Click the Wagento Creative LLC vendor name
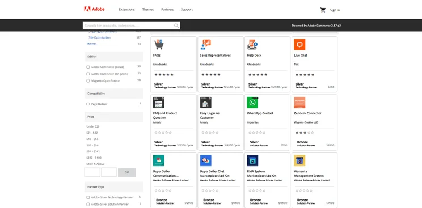422x208 pixels. pyautogui.click(x=306, y=122)
